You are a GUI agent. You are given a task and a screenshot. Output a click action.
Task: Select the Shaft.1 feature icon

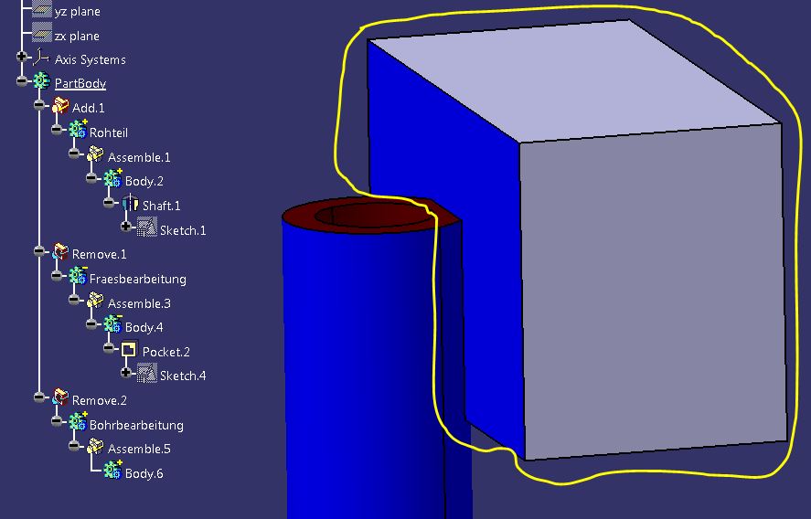click(x=131, y=204)
